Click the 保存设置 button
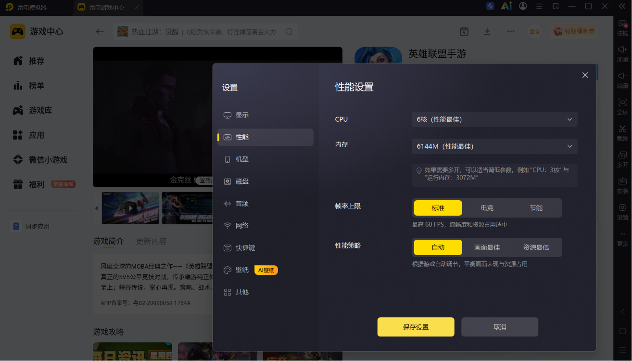Viewport: 632px width, 361px height. tap(416, 327)
